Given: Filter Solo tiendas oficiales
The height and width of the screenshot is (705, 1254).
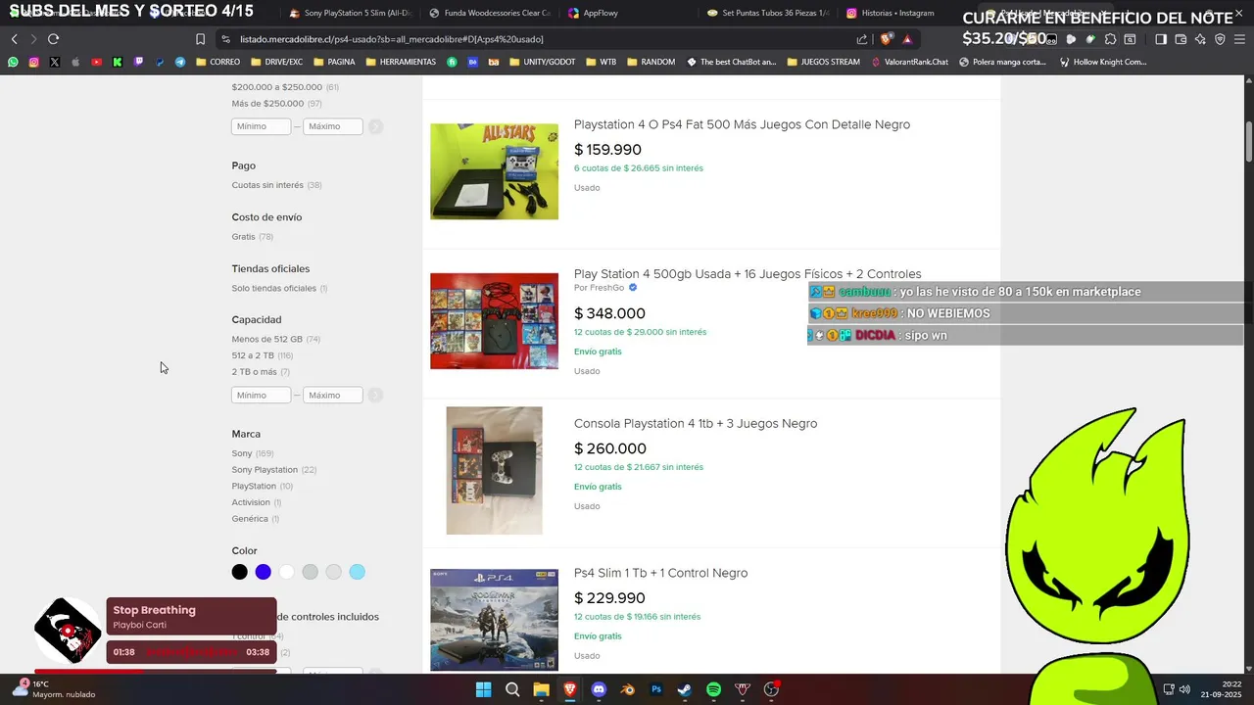Looking at the screenshot, I should tap(279, 288).
